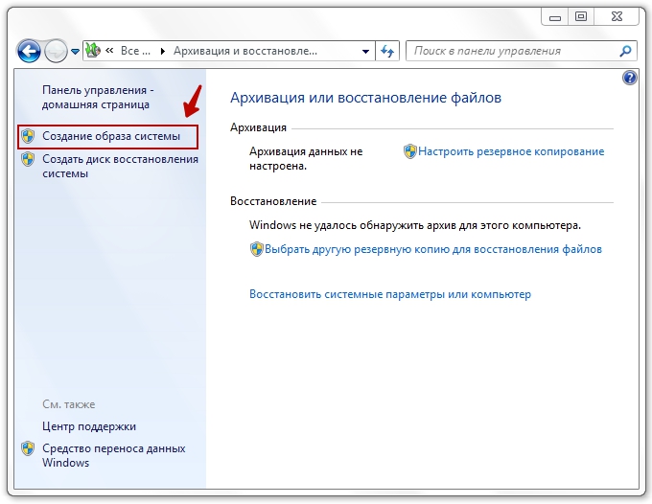Click 'Настроить резервное копирование' link

point(511,151)
